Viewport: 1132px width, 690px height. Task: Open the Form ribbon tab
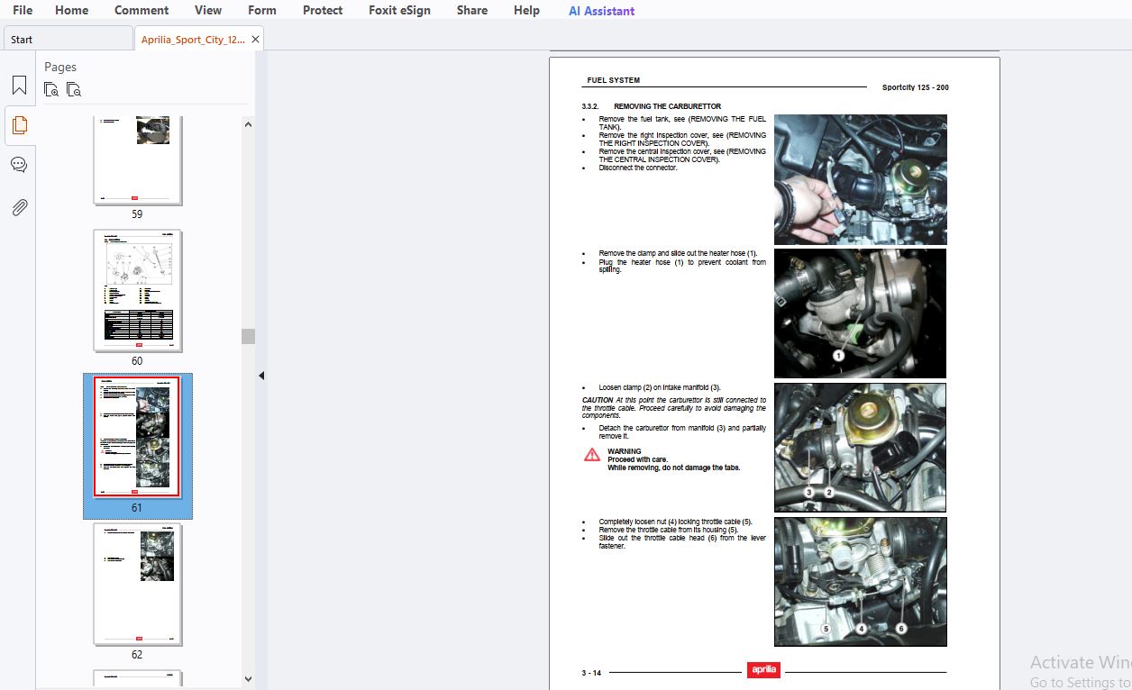(262, 10)
